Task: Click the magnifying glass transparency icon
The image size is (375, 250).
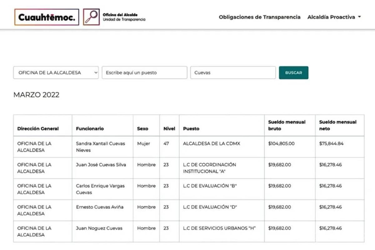Action: 91,17
